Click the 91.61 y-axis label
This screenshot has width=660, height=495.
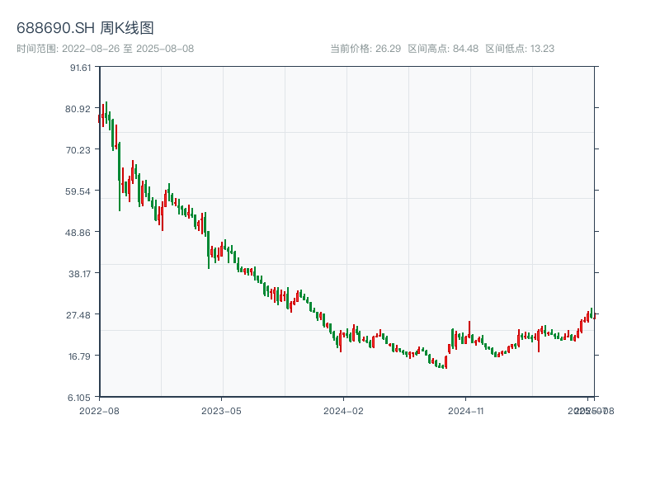(x=80, y=67)
